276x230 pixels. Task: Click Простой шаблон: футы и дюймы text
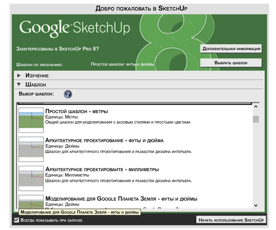tap(122, 64)
